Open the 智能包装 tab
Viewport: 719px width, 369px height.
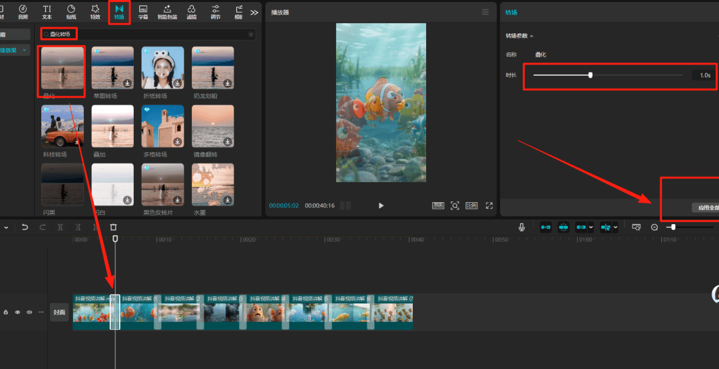coord(167,12)
